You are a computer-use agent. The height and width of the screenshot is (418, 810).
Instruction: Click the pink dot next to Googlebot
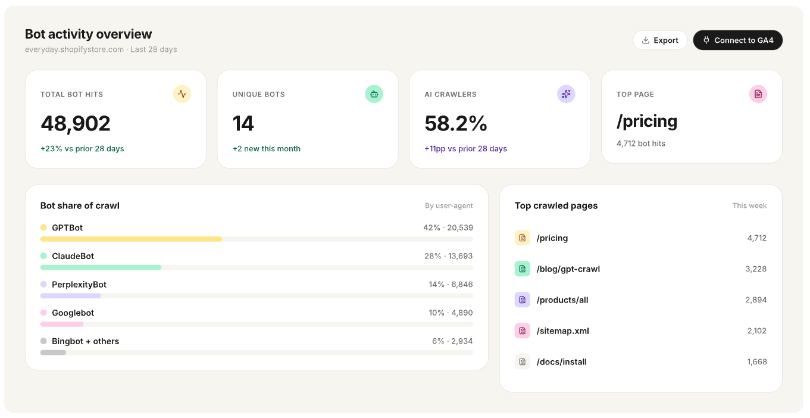pos(43,313)
